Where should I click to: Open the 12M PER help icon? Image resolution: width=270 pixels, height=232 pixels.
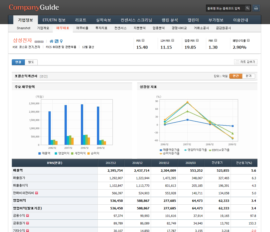point(173,40)
